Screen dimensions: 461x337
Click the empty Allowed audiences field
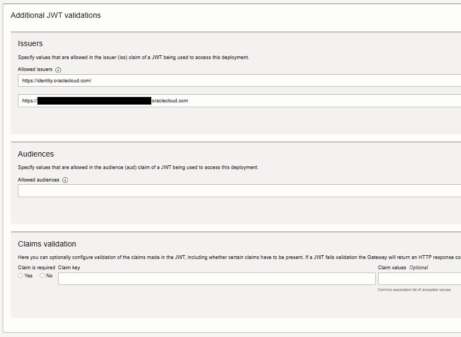[163, 190]
